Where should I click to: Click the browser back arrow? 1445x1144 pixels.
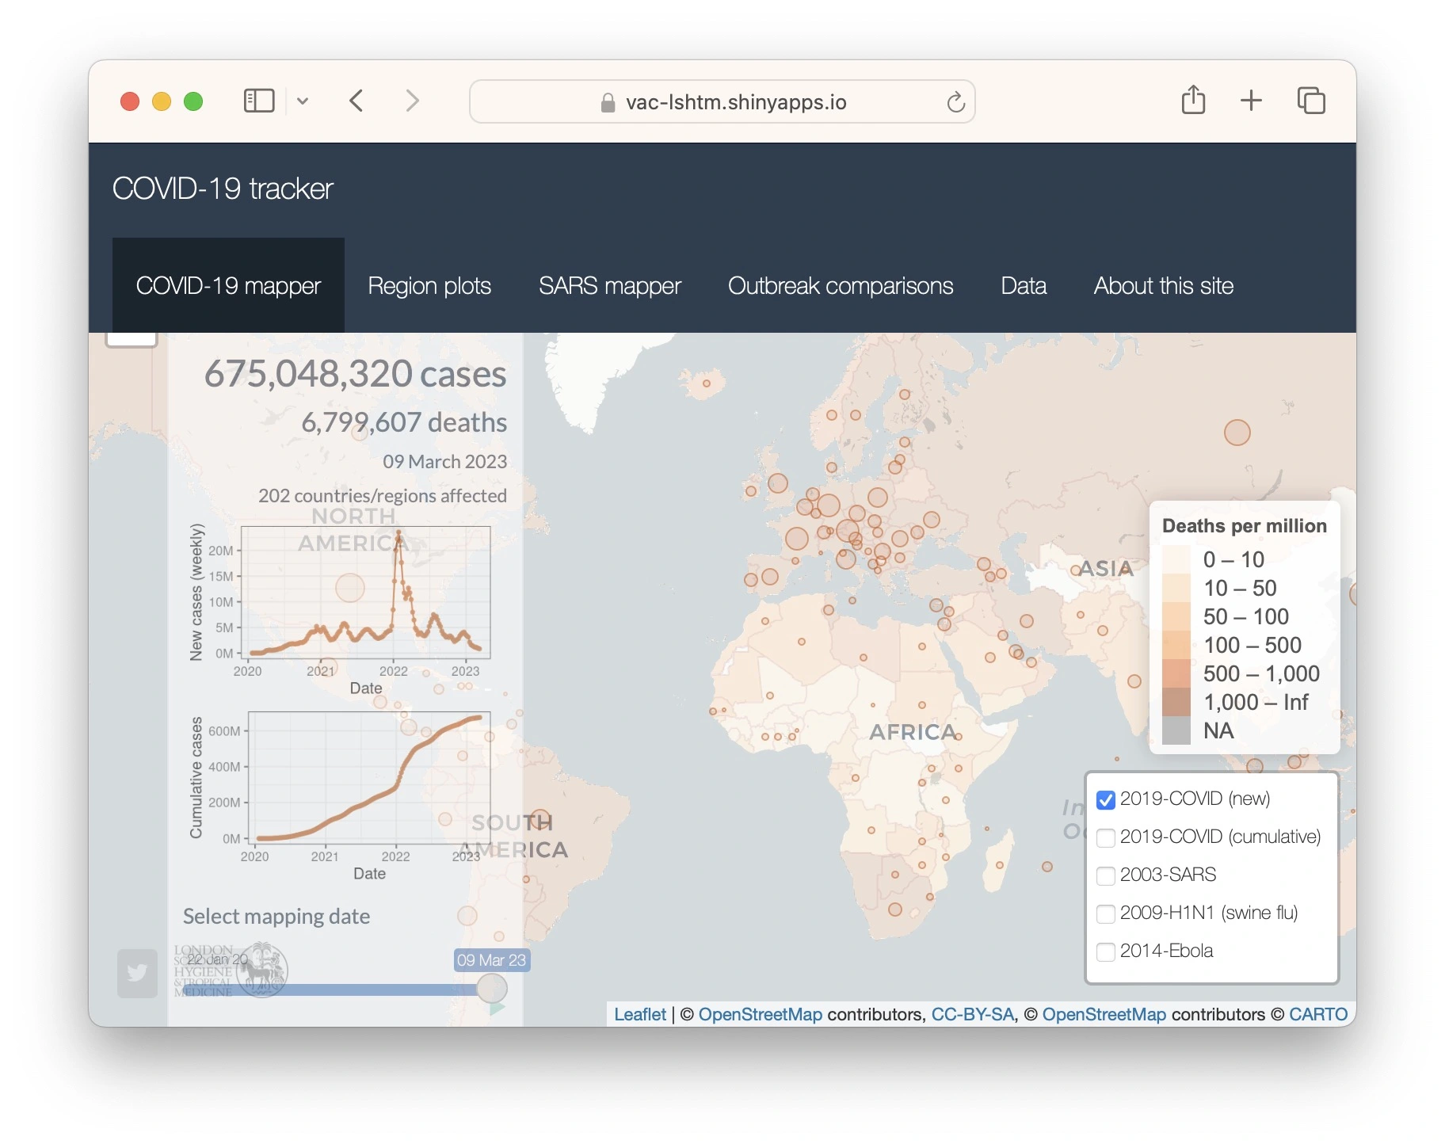tap(356, 101)
